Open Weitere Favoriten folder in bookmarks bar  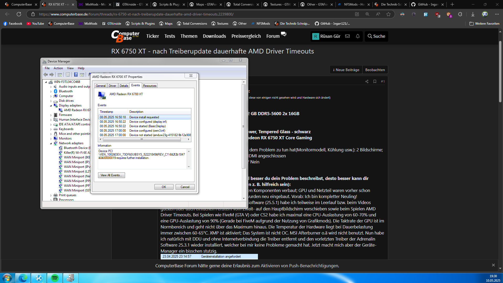(x=484, y=24)
